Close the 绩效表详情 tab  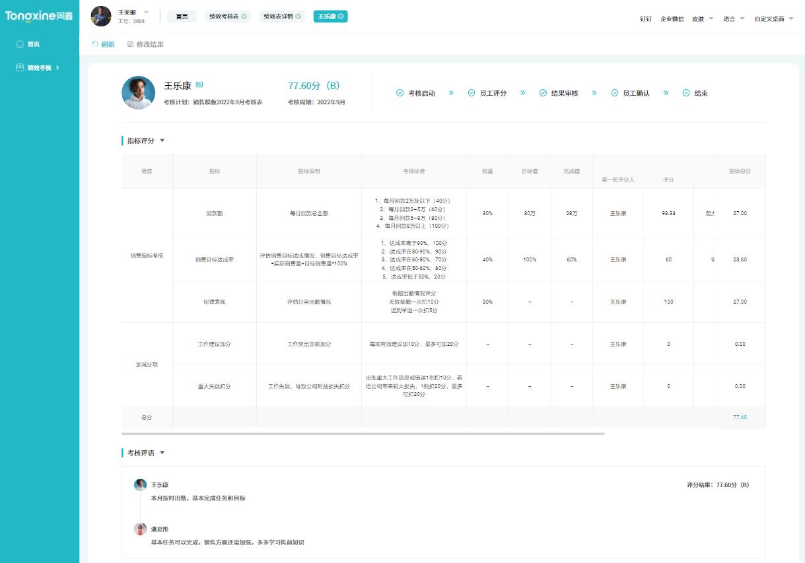298,17
